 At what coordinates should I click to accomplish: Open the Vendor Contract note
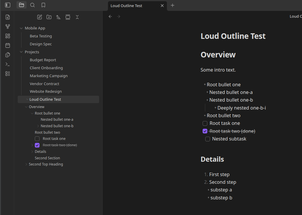(45, 84)
